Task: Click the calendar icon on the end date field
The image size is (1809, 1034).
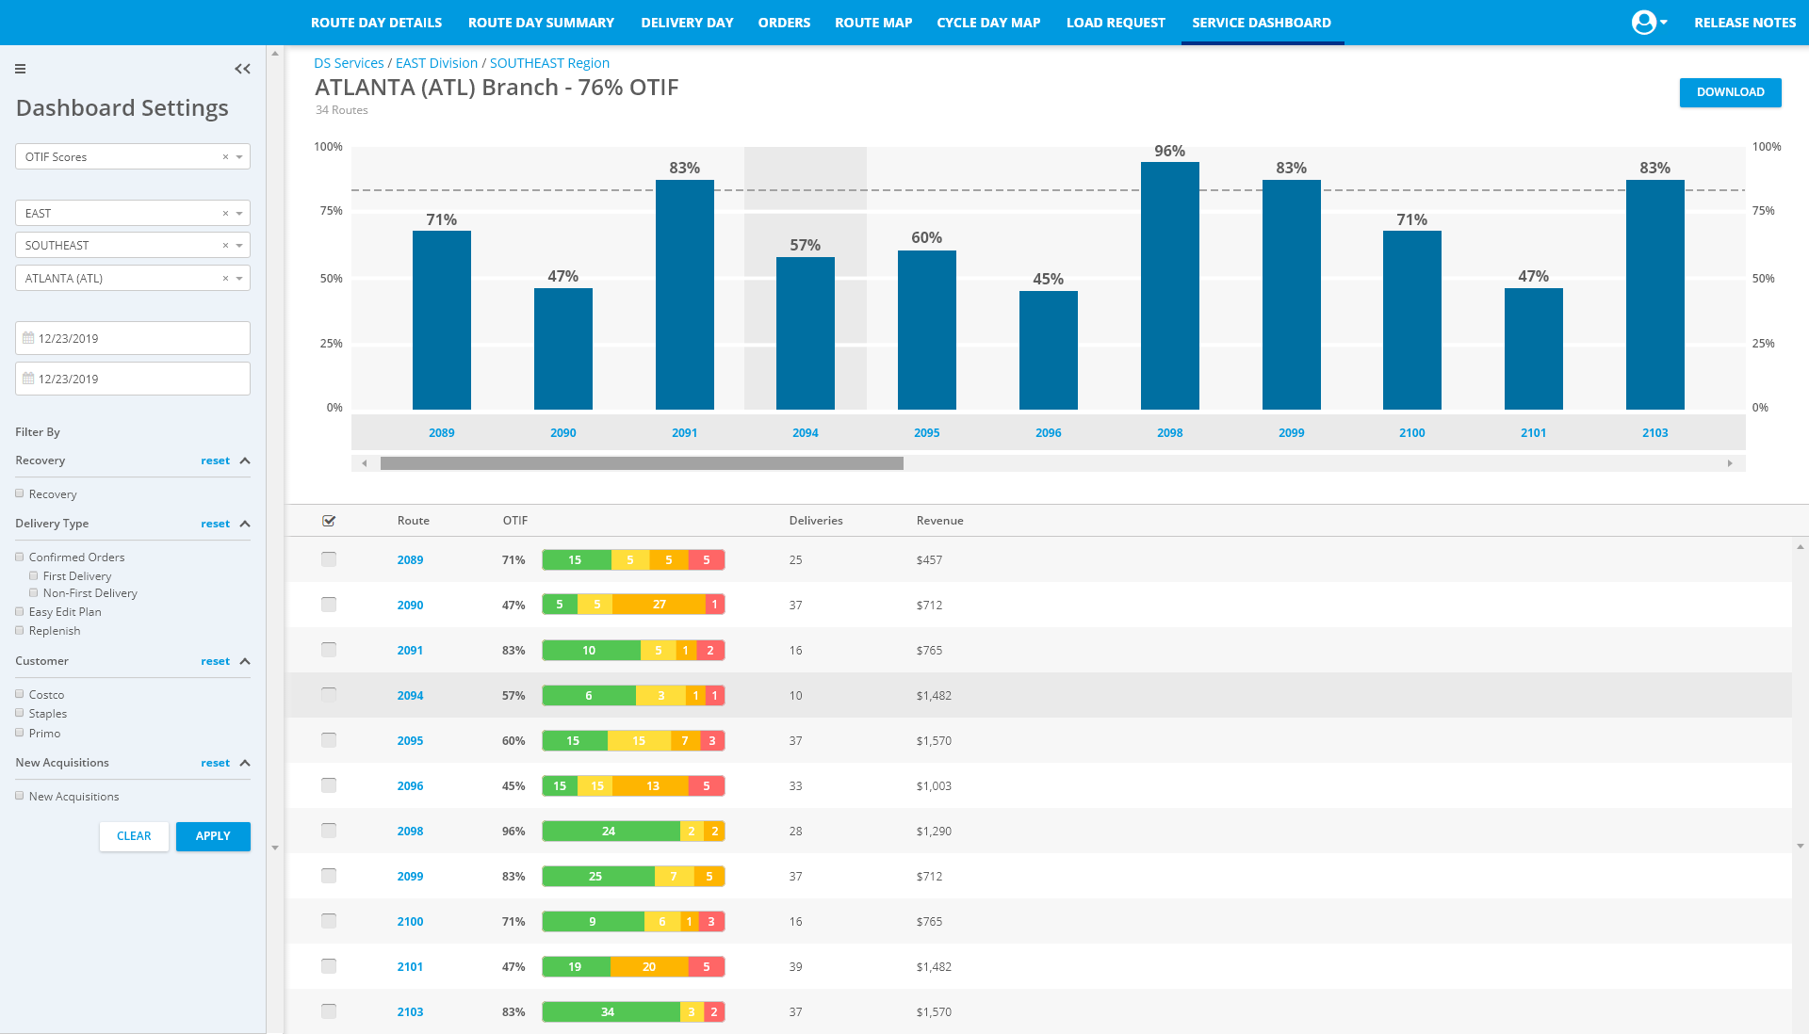Action: coord(29,378)
